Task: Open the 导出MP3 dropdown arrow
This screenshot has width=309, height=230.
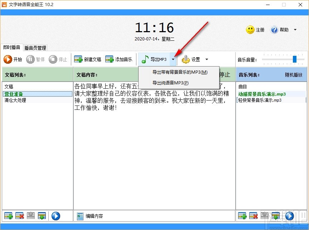Action: (x=174, y=59)
